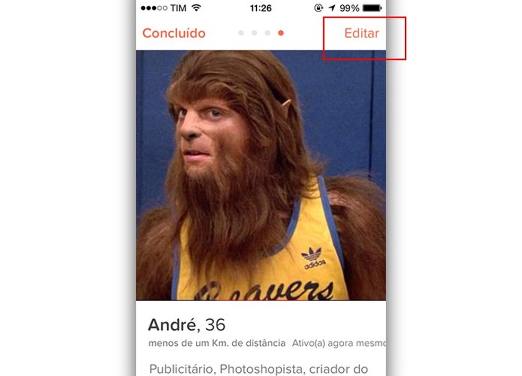The image size is (522, 376).
Task: Tap the Editar button
Action: pyautogui.click(x=362, y=33)
